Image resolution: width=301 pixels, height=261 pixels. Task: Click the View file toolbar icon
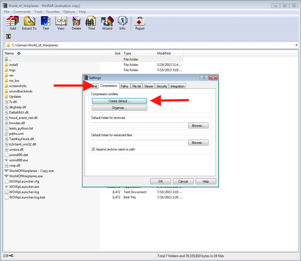coord(61,23)
